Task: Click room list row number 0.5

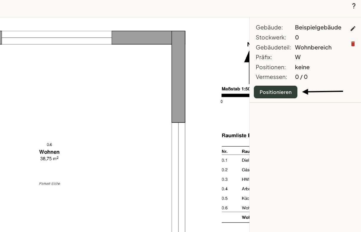Action: click(x=225, y=198)
